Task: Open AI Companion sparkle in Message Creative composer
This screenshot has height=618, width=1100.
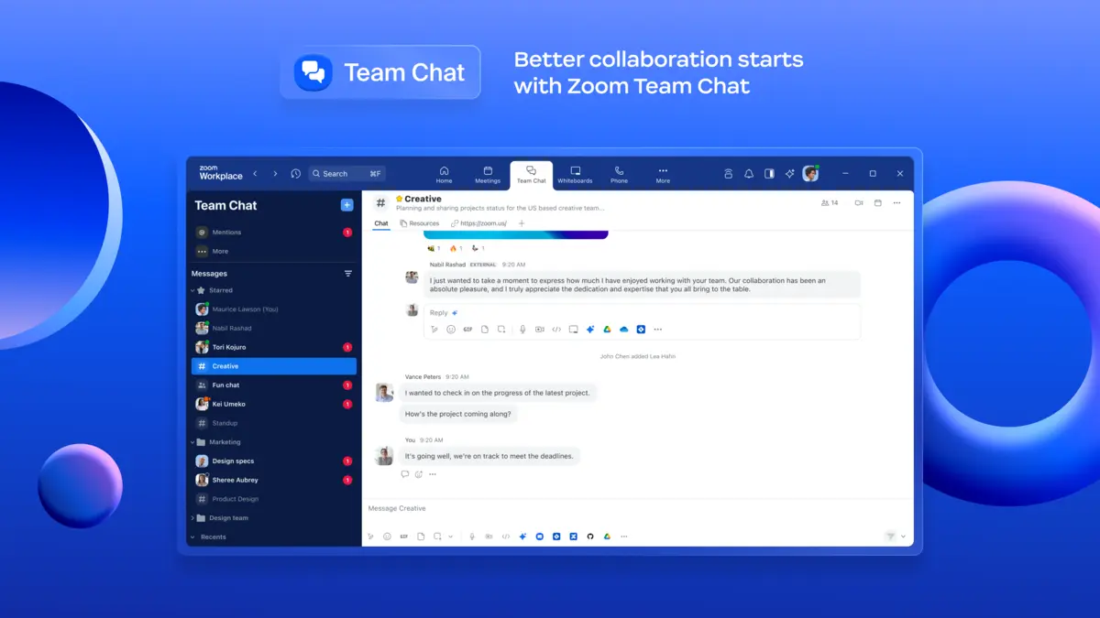Action: coord(522,537)
